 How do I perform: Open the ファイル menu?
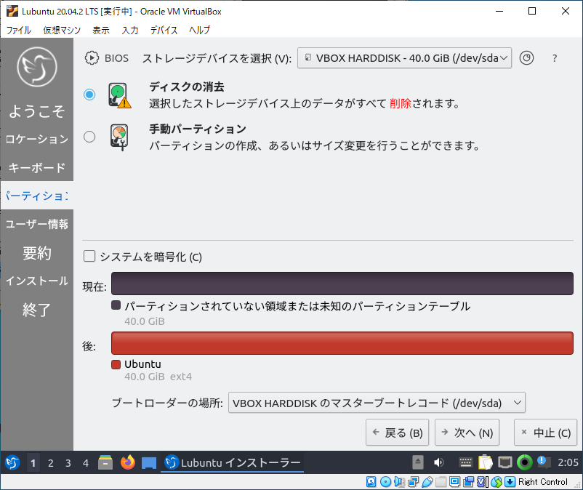tap(19, 30)
